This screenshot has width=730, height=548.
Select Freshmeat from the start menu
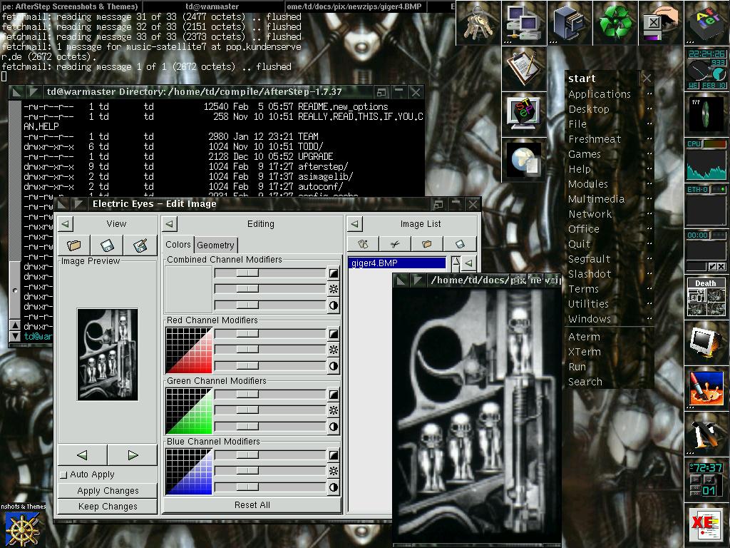coord(595,139)
